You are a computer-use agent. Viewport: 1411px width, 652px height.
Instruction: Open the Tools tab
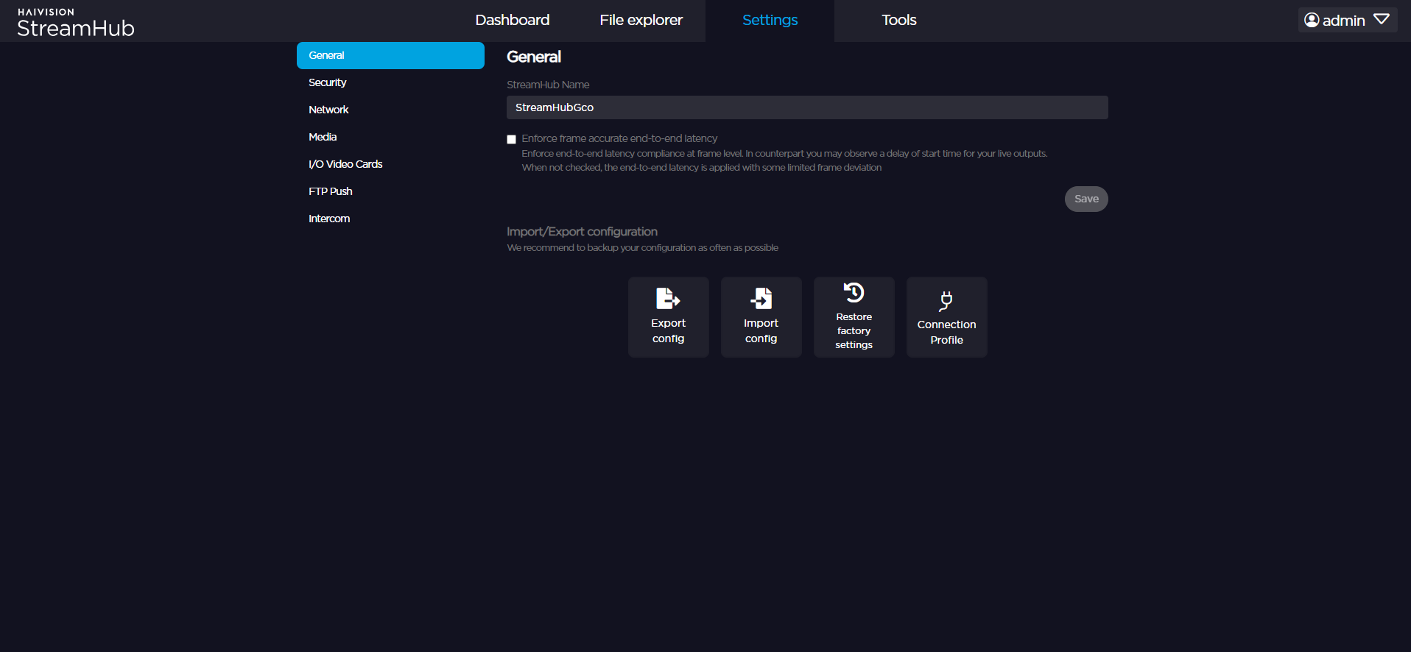click(898, 21)
